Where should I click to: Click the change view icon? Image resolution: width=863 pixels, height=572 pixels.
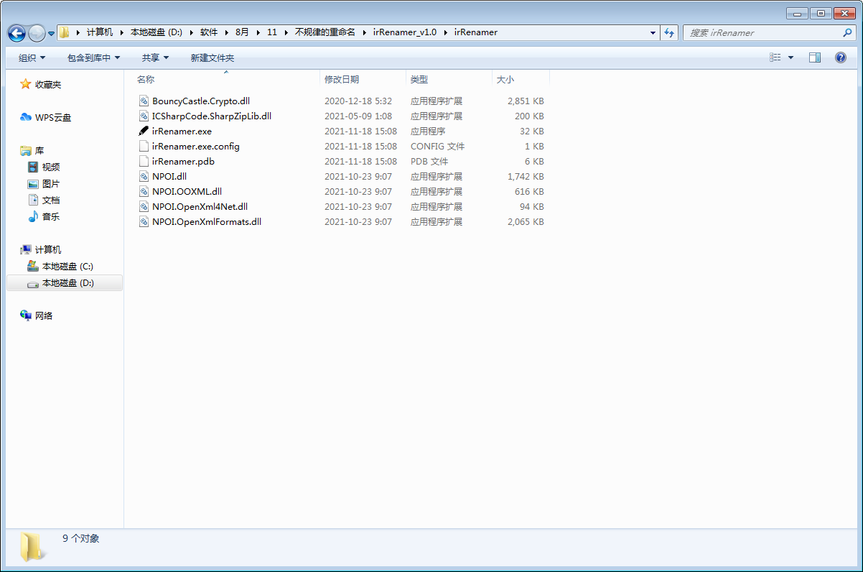(x=775, y=57)
